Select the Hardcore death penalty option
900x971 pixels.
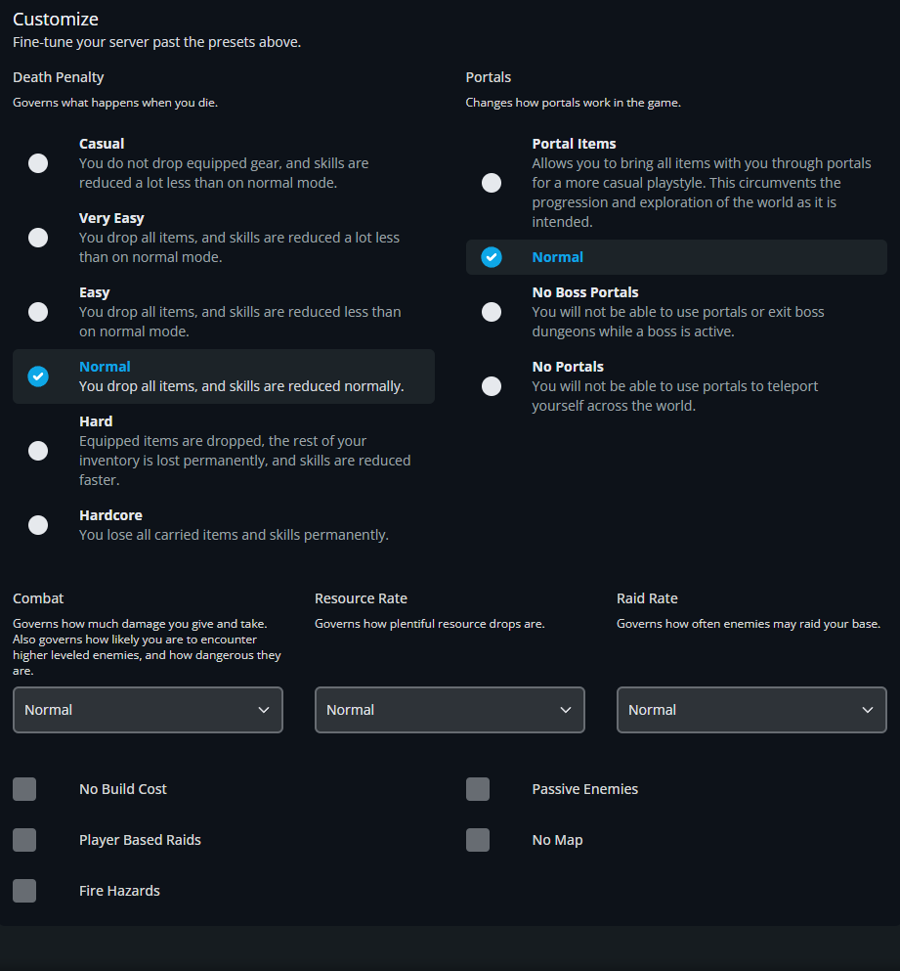[x=38, y=525]
